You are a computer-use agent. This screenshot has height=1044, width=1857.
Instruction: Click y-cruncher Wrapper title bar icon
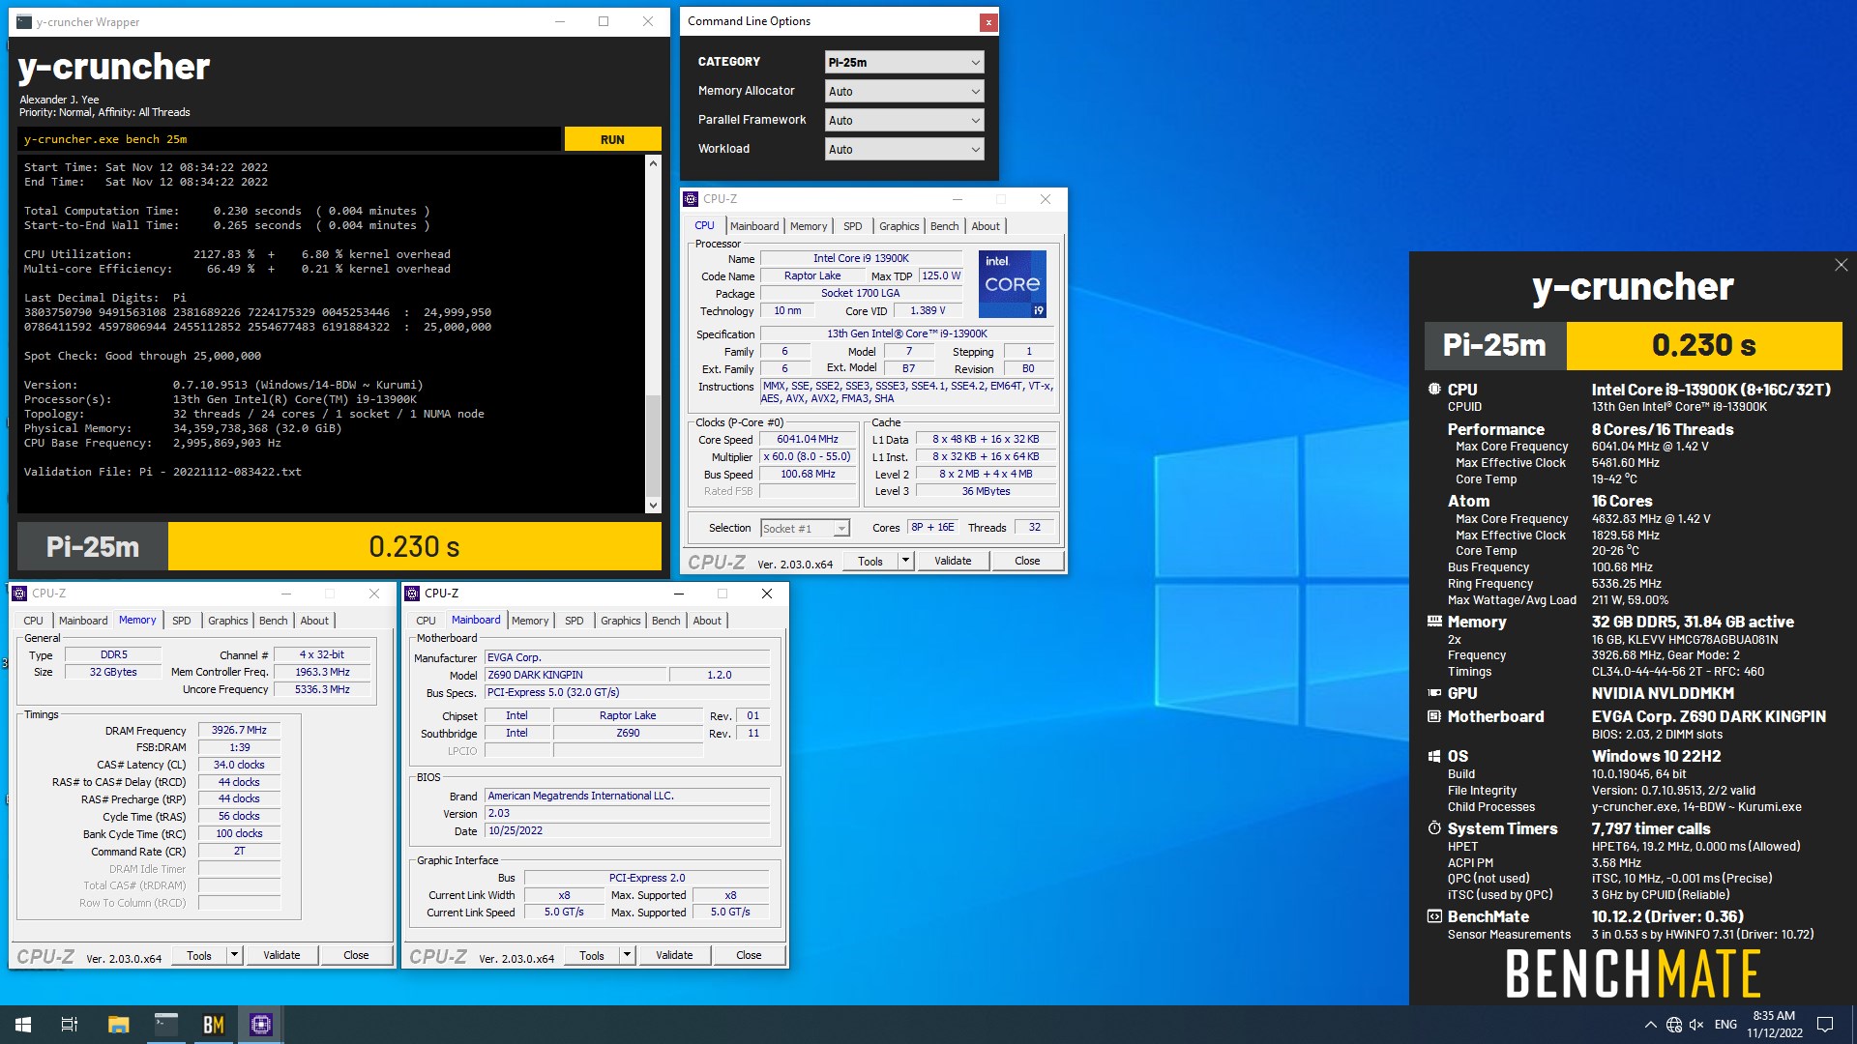24,21
